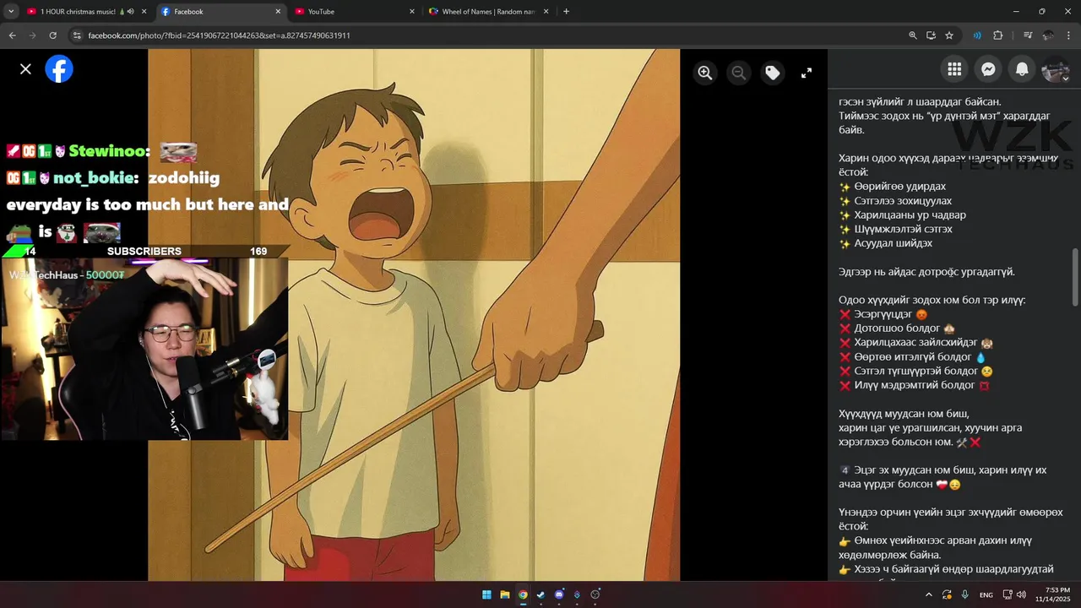Viewport: 1081px width, 608px height.
Task: Open the network tray icon
Action: coord(1008,594)
